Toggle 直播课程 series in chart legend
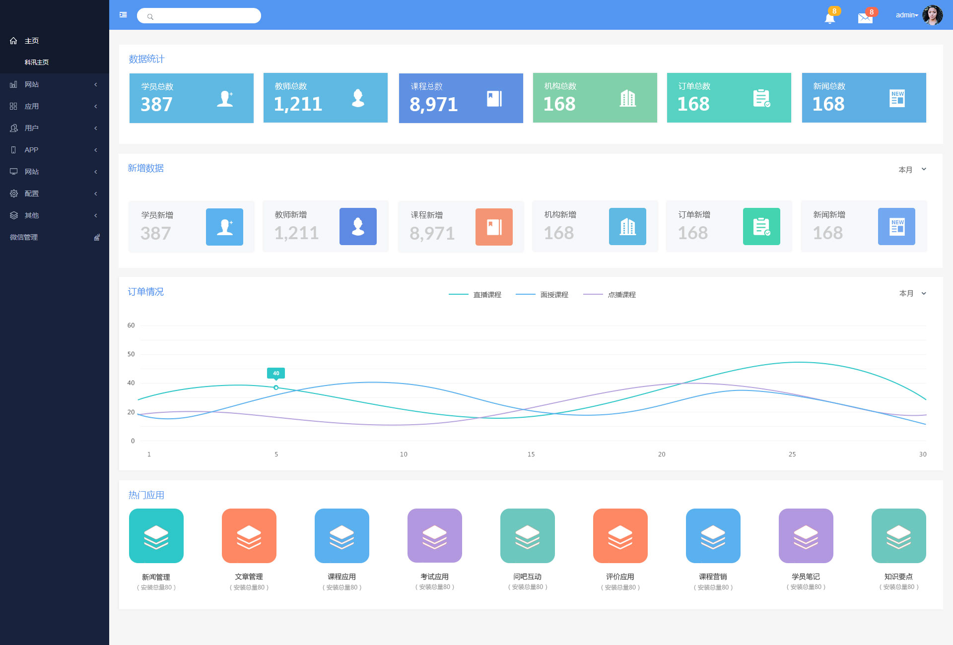 pyautogui.click(x=486, y=295)
